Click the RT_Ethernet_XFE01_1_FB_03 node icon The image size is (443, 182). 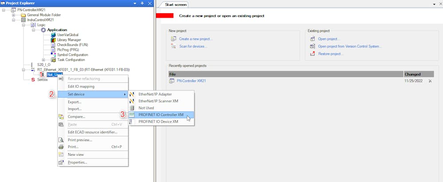33,70
